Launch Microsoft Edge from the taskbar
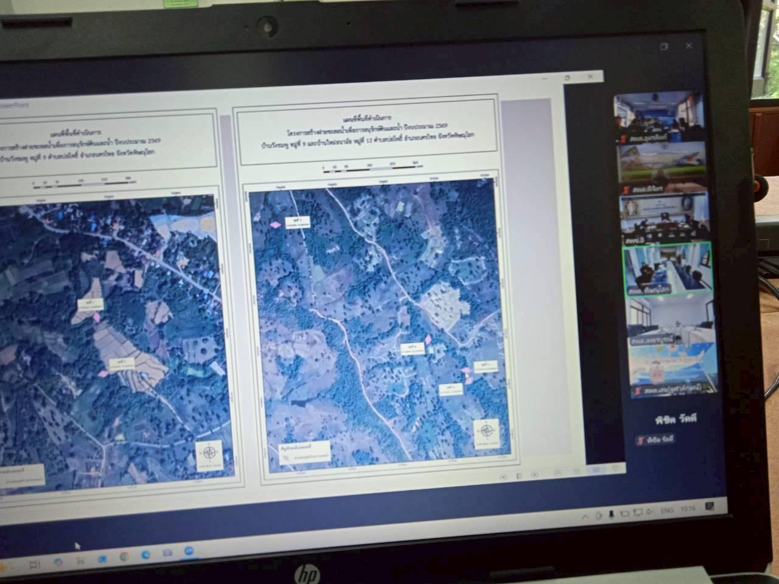The image size is (779, 584). 146,555
